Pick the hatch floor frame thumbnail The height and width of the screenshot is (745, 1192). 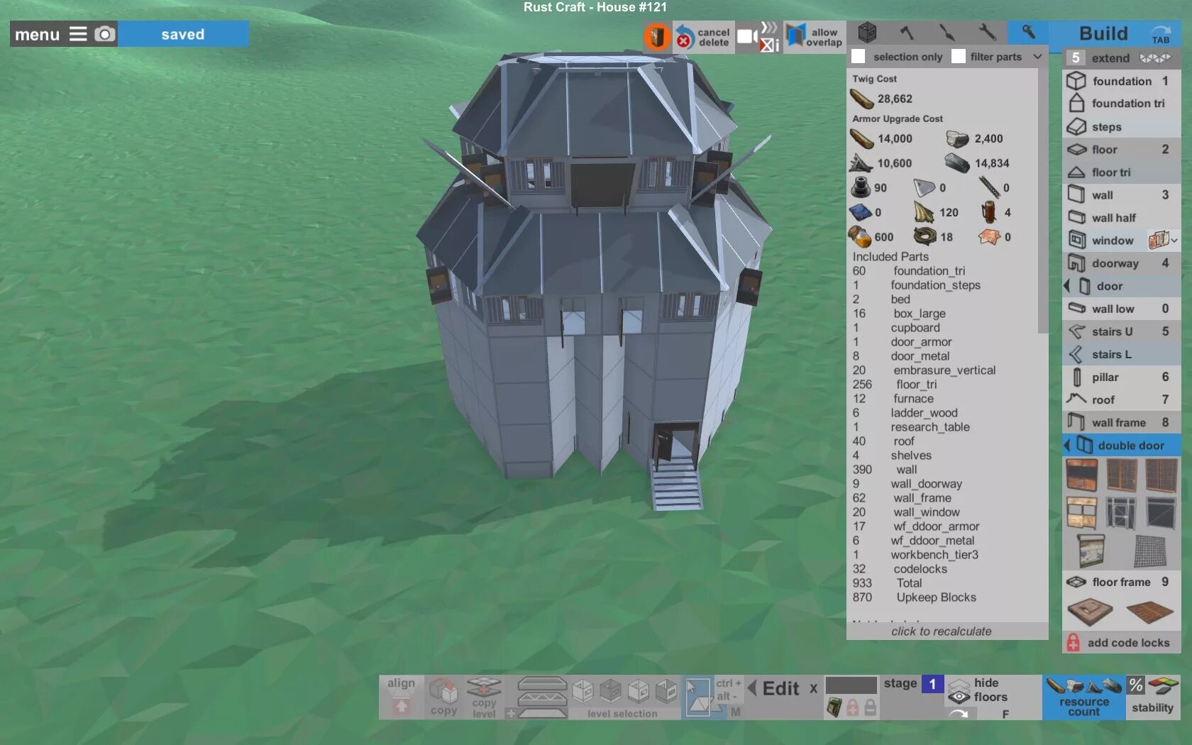click(x=1091, y=611)
